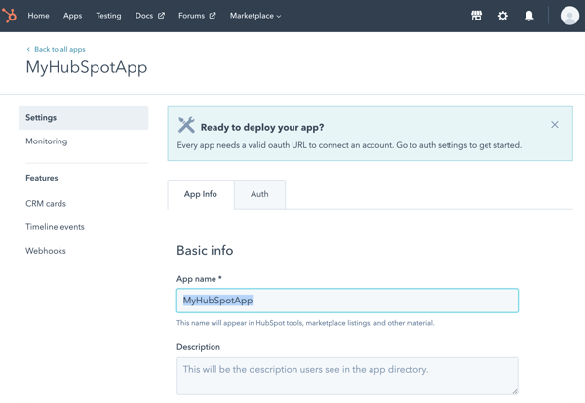
Task: Open Webhooks in the sidebar
Action: 46,251
